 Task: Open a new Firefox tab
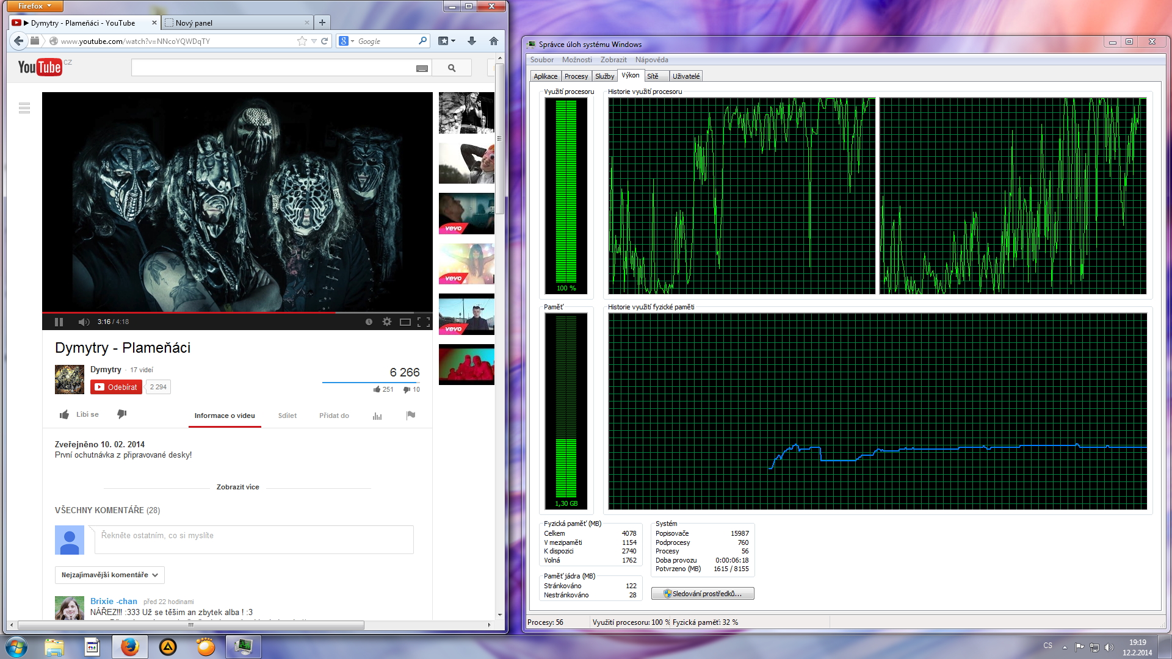[322, 23]
